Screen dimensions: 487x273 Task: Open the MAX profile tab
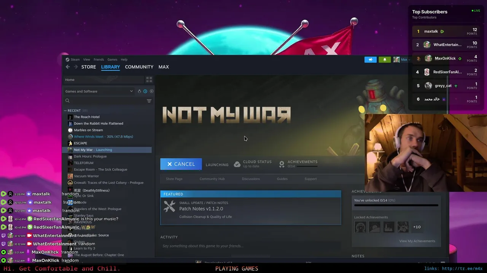164,67
